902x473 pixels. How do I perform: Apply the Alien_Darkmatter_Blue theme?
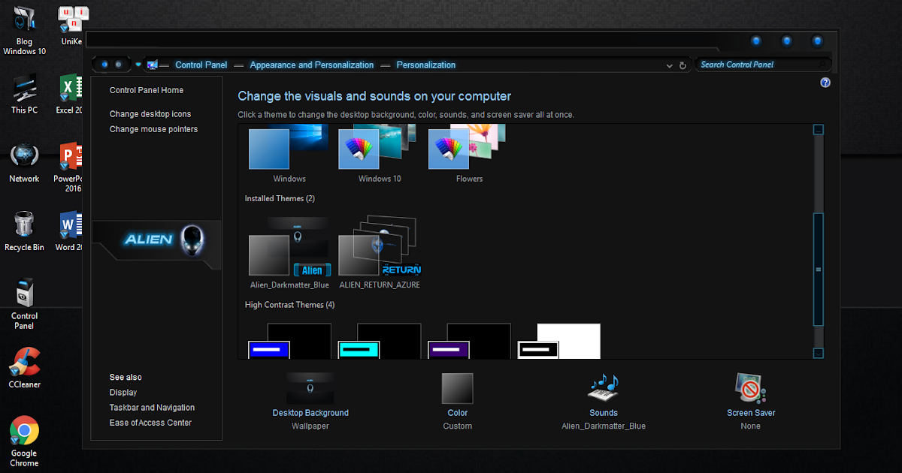289,248
